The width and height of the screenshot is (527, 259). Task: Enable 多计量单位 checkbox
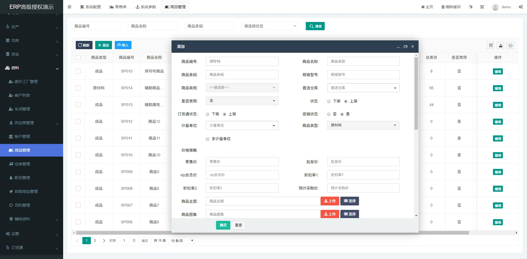[x=208, y=139]
